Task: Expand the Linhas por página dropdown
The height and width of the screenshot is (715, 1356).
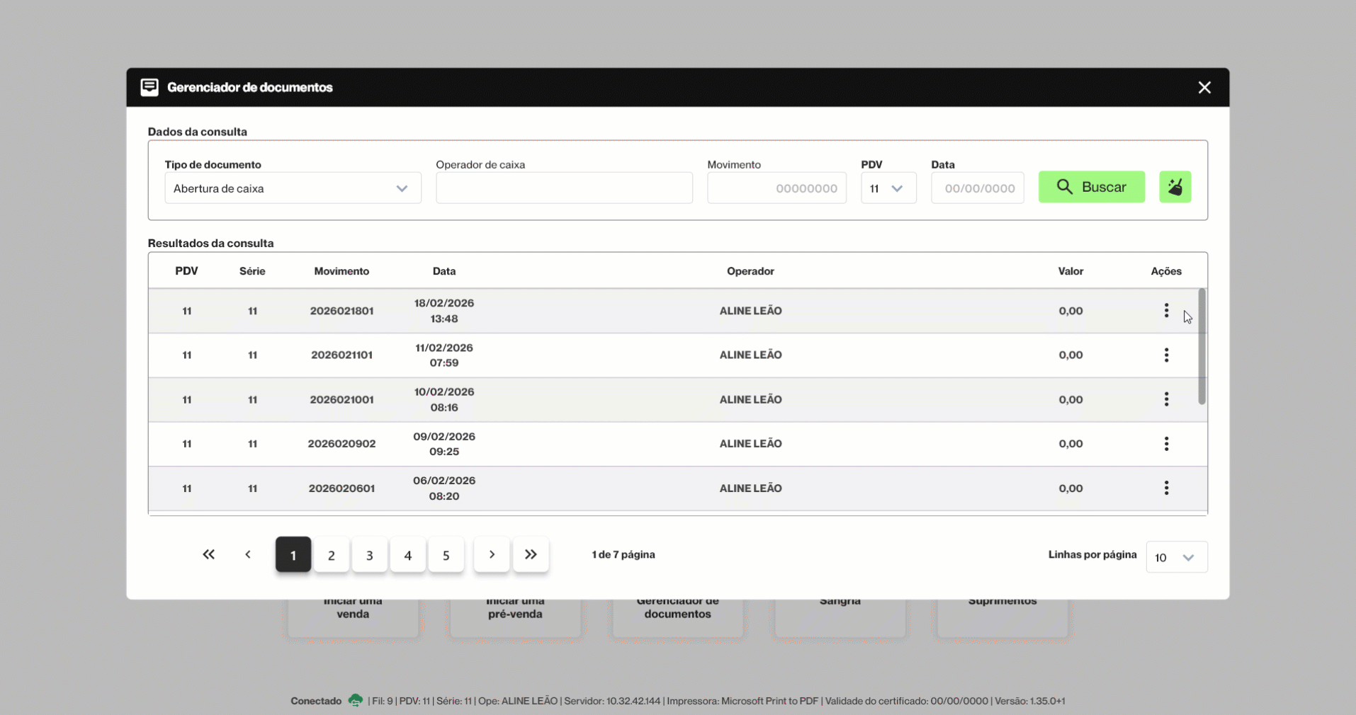Action: pyautogui.click(x=1176, y=558)
